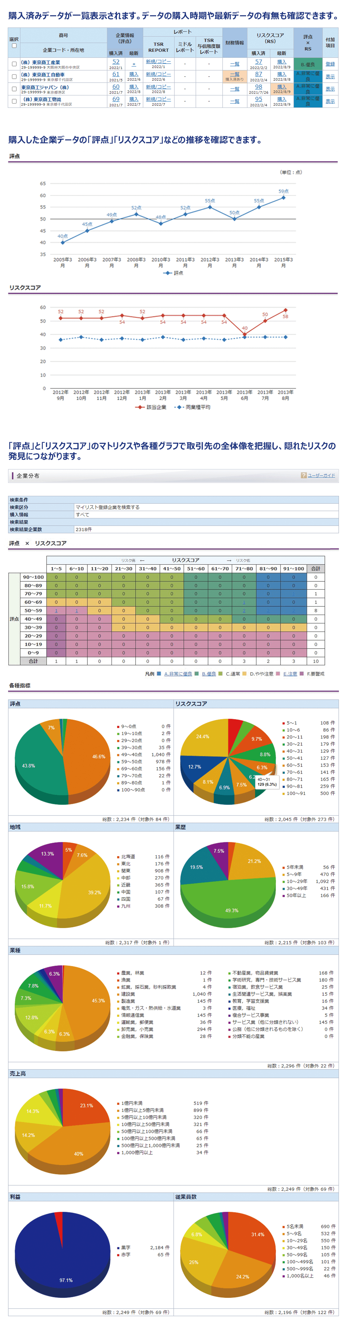Click 登録 link for 東京商工産業
The image size is (347, 1328).
coord(330,64)
